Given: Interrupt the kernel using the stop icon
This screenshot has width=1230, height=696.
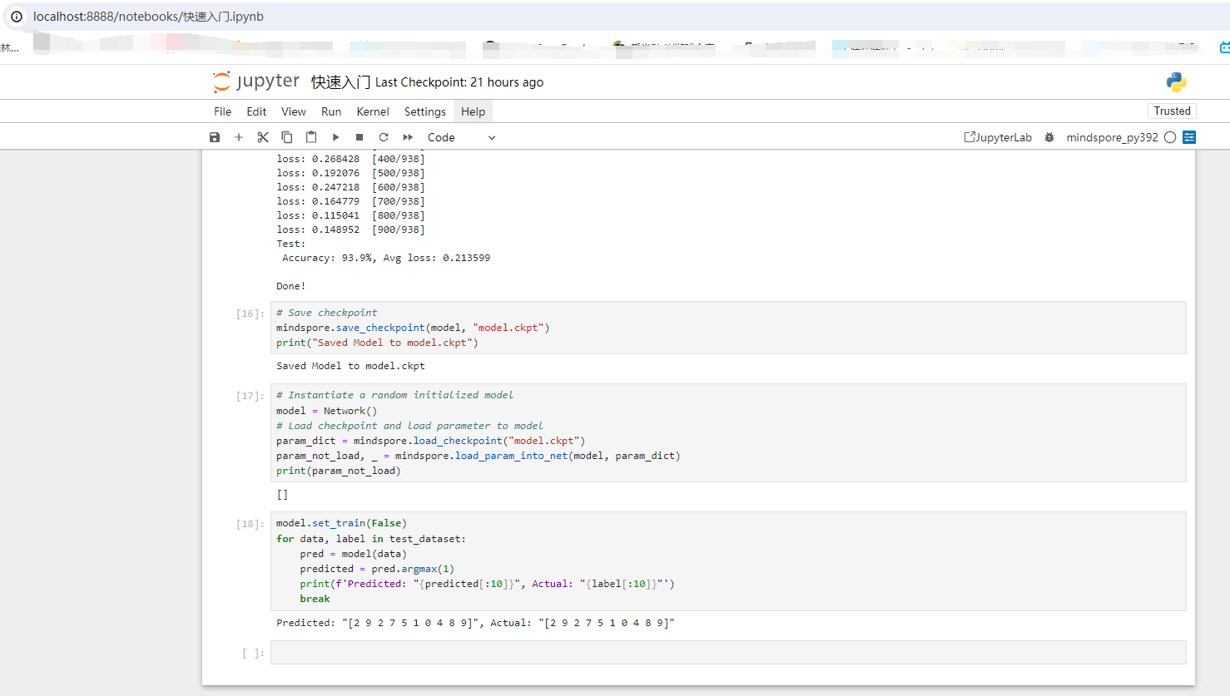Looking at the screenshot, I should point(360,136).
